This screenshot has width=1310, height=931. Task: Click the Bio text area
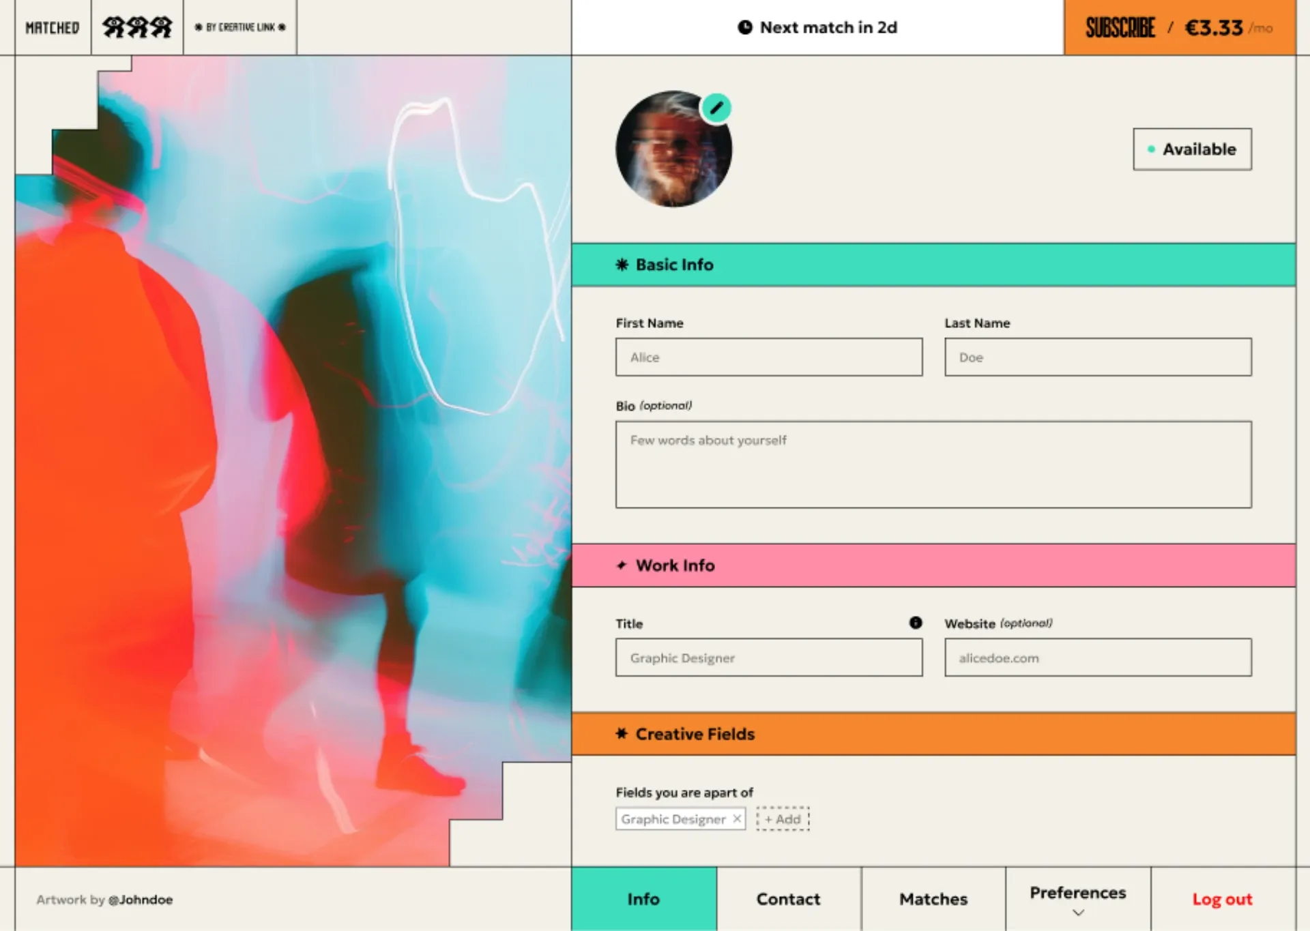point(933,464)
